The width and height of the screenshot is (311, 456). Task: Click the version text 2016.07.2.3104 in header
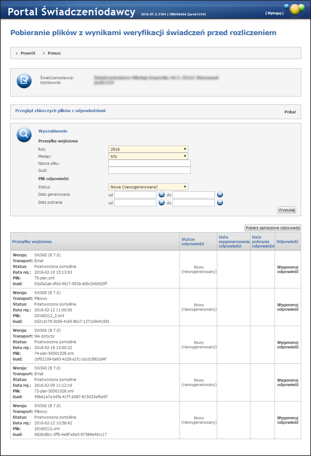(x=153, y=14)
